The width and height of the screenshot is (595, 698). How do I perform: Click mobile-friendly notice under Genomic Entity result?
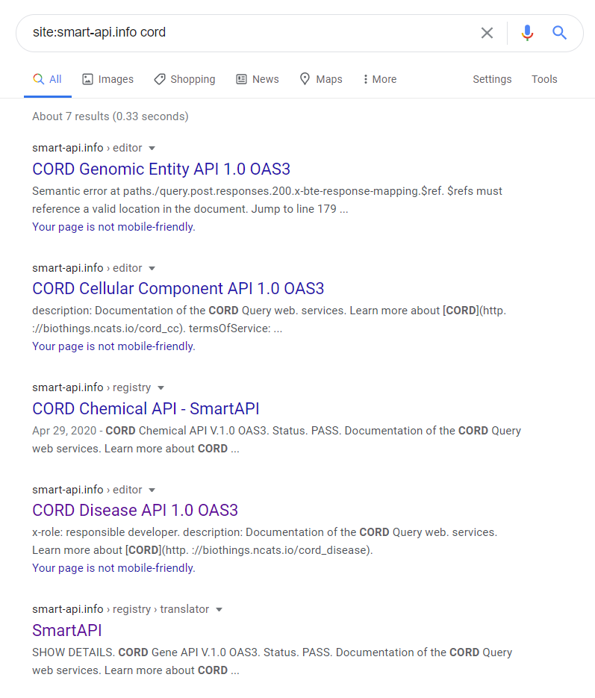(113, 227)
